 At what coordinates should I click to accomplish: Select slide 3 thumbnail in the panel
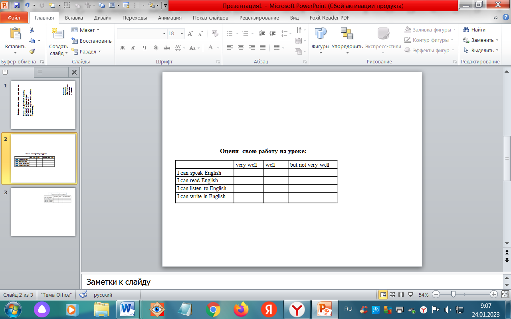[43, 212]
